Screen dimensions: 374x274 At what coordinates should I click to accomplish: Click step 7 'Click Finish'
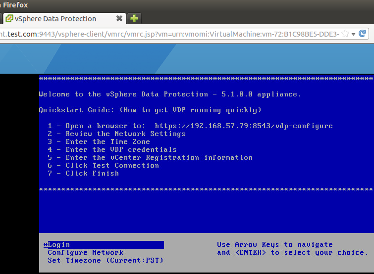pyautogui.click(x=83, y=173)
